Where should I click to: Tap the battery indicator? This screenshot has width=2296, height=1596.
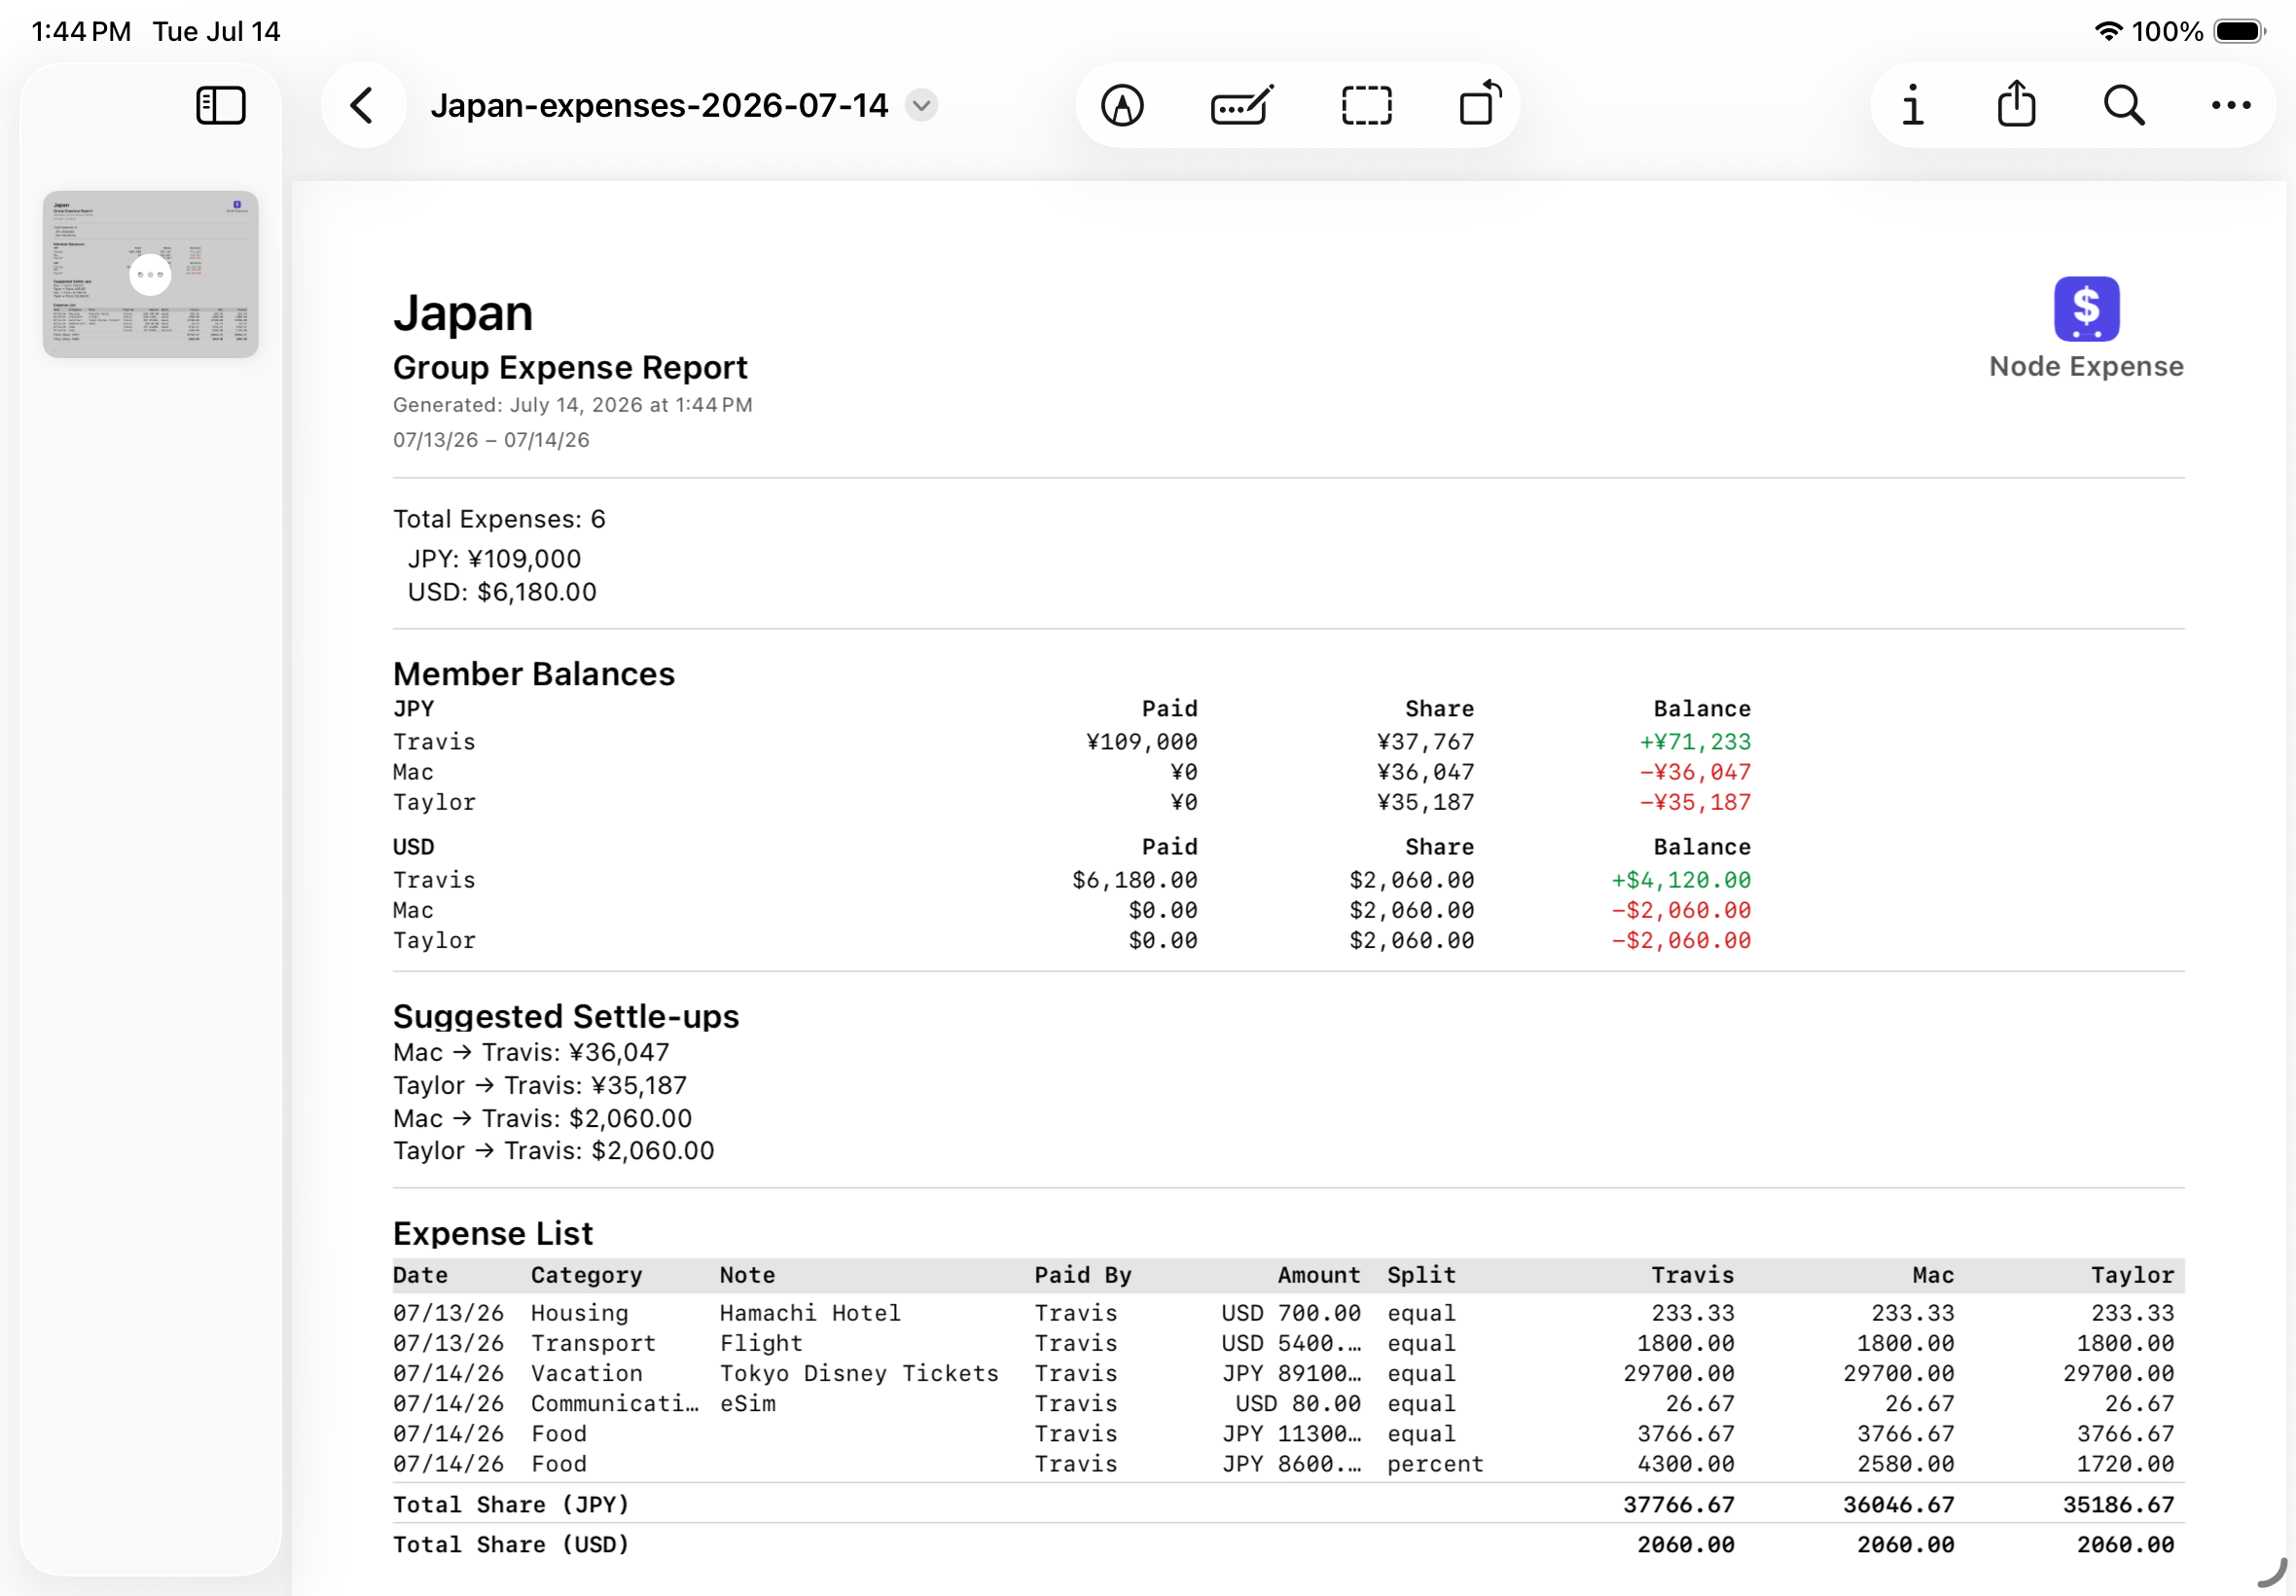point(2239,31)
